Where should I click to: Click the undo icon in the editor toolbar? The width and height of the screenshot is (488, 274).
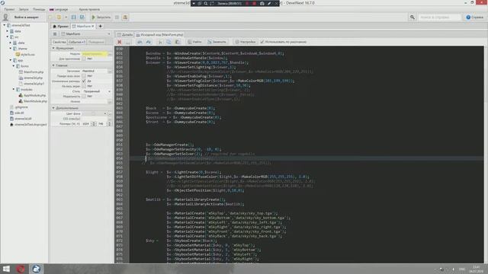(x=140, y=42)
